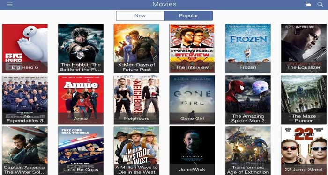Open the hamburger menu icon

(x=10, y=4)
